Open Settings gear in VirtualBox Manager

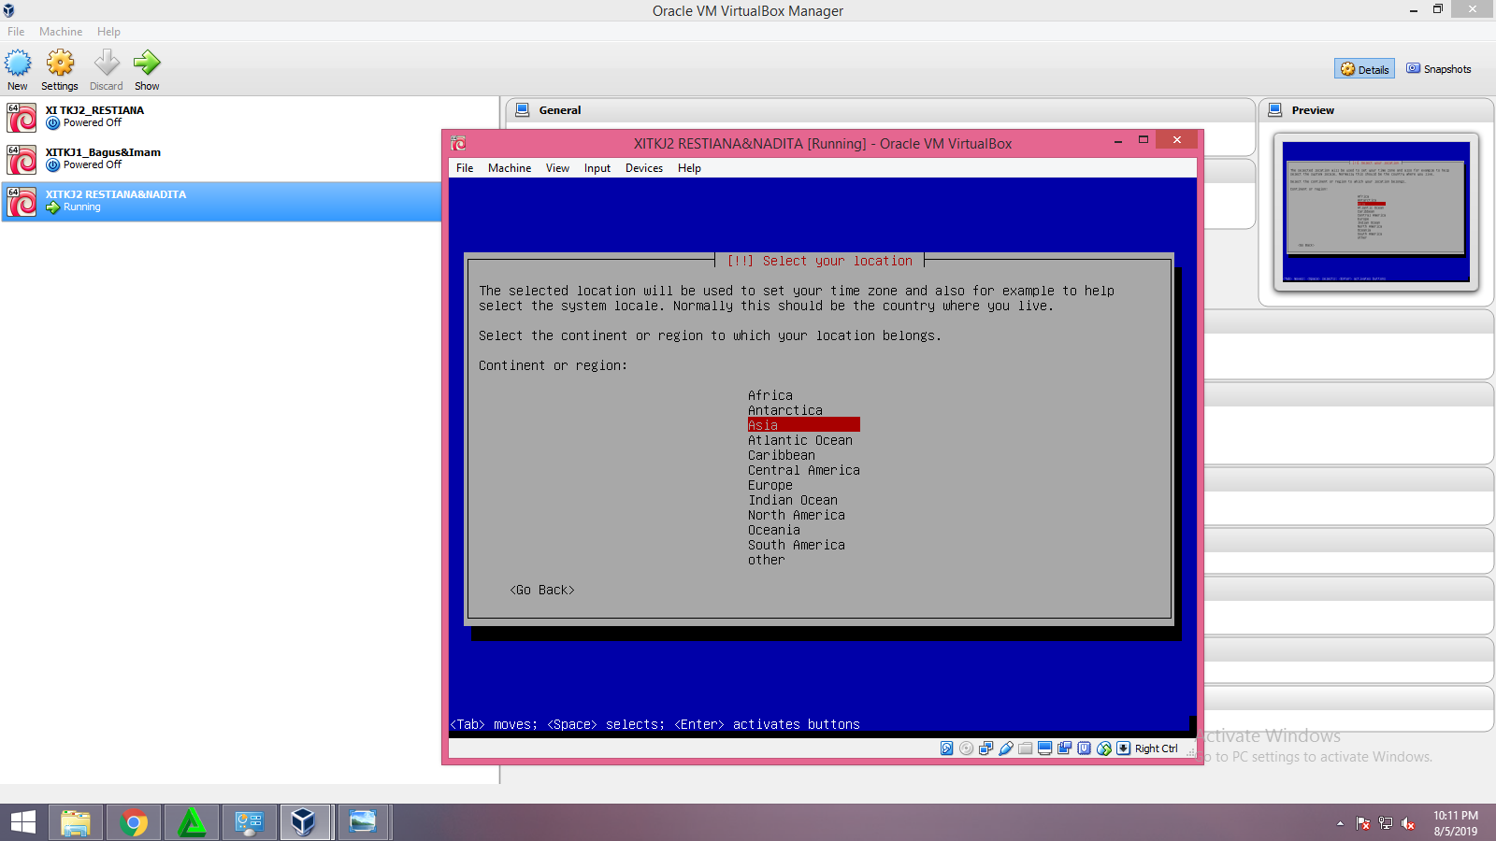click(60, 64)
